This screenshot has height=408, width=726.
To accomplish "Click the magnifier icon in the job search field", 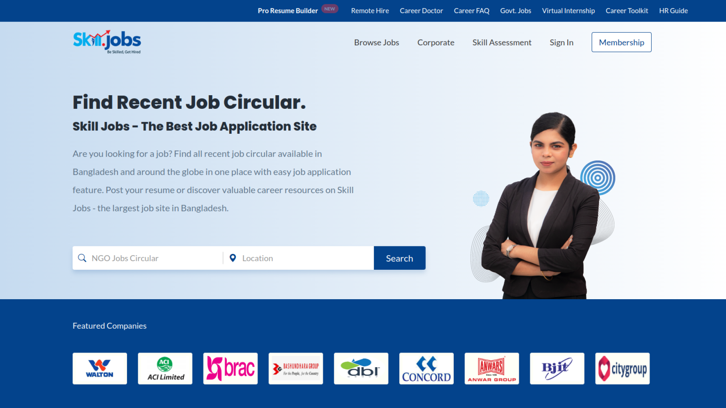I will click(82, 258).
